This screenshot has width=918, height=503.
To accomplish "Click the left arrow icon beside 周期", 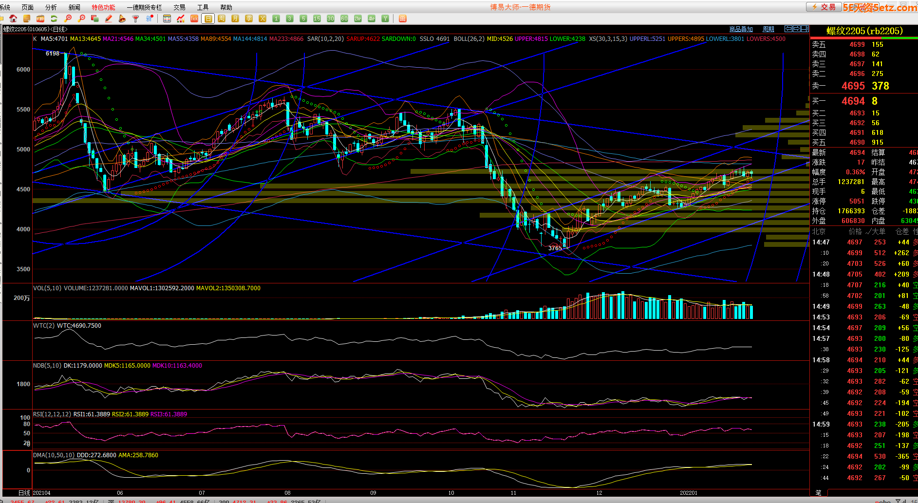I will [x=788, y=29].
